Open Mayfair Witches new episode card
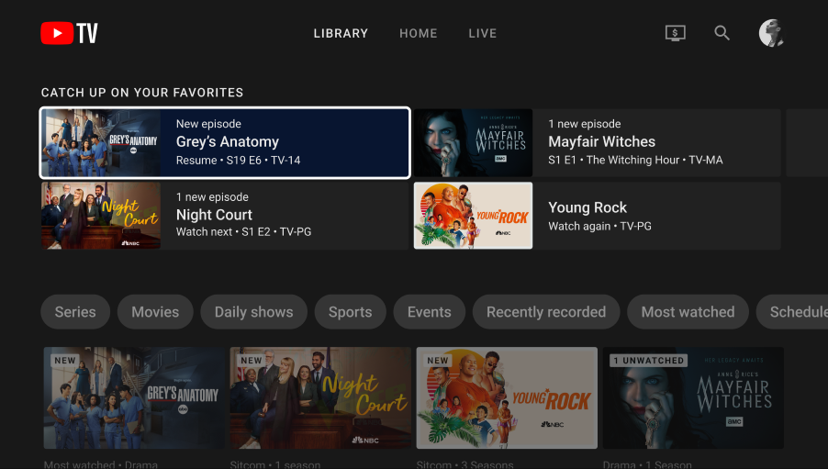The width and height of the screenshot is (828, 469). coord(598,143)
